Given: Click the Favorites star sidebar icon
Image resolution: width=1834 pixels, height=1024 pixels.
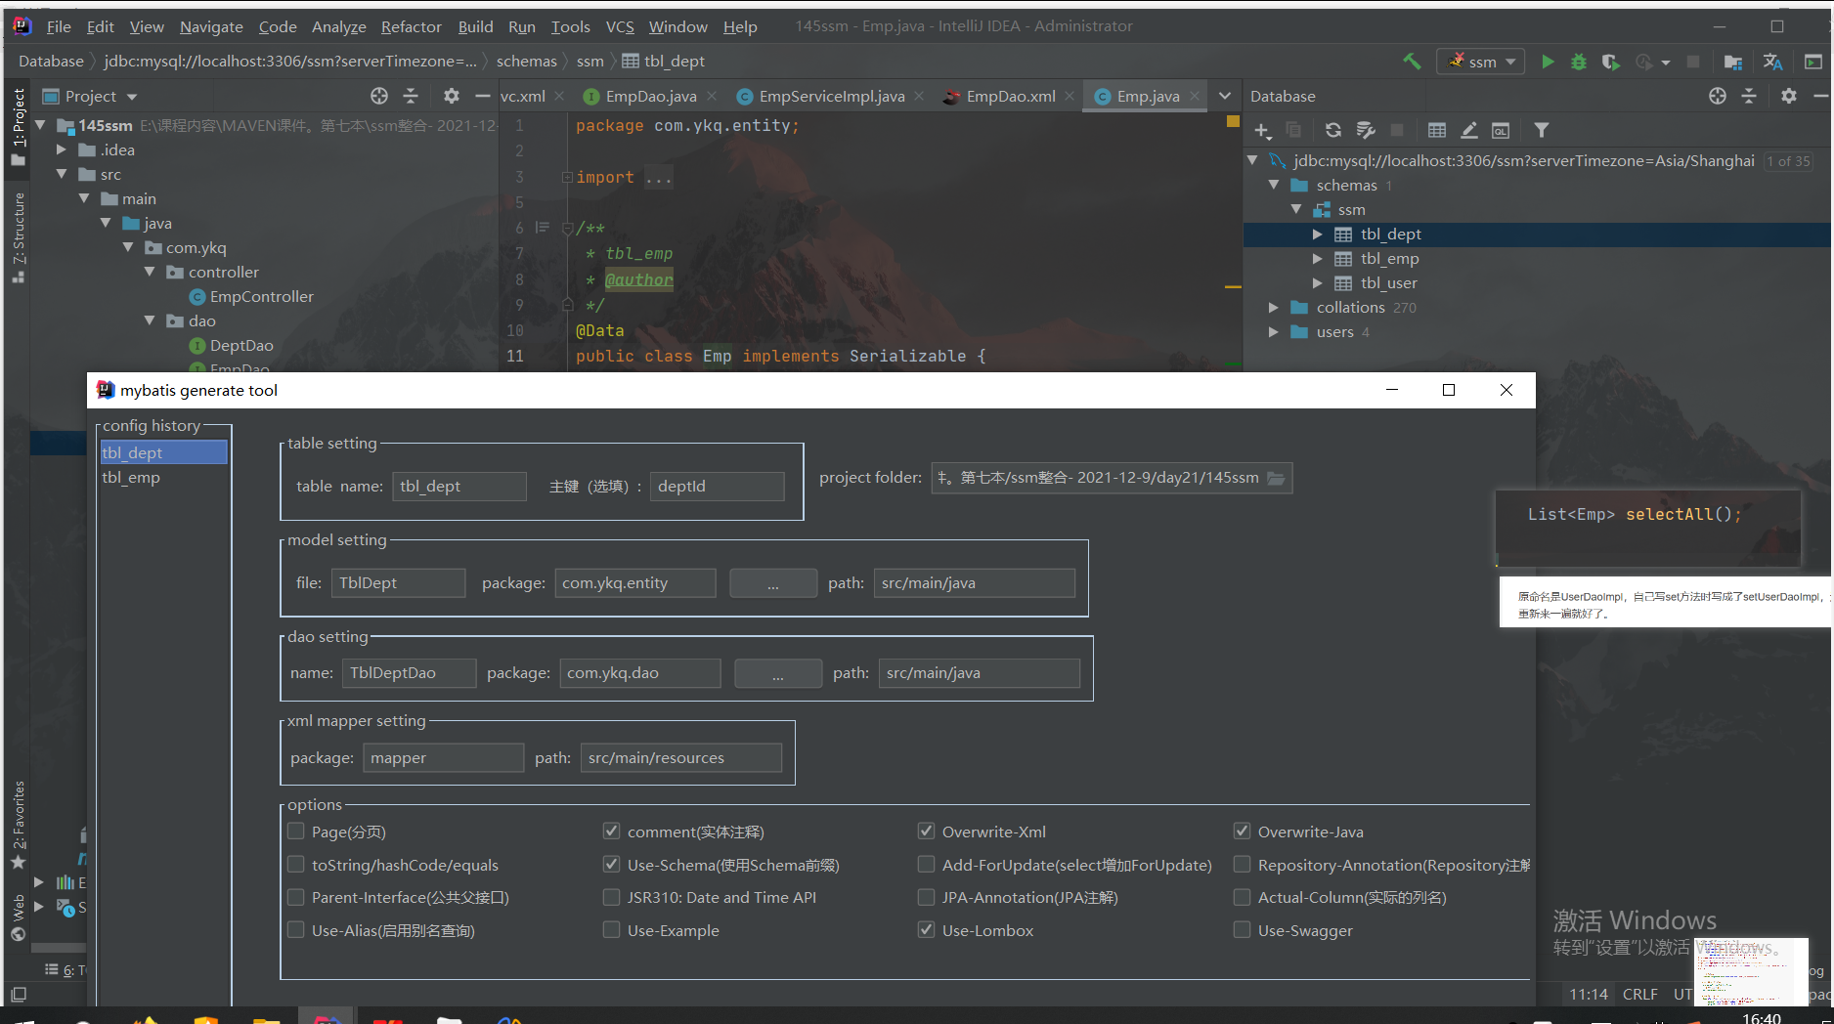Looking at the screenshot, I should point(18,862).
